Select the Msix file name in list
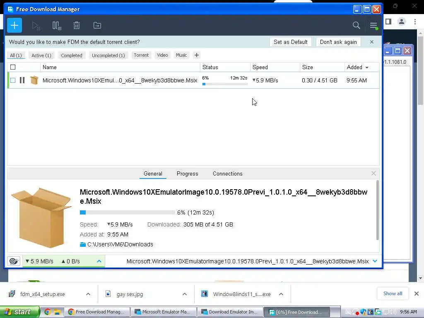The height and width of the screenshot is (318, 424). coord(120,80)
